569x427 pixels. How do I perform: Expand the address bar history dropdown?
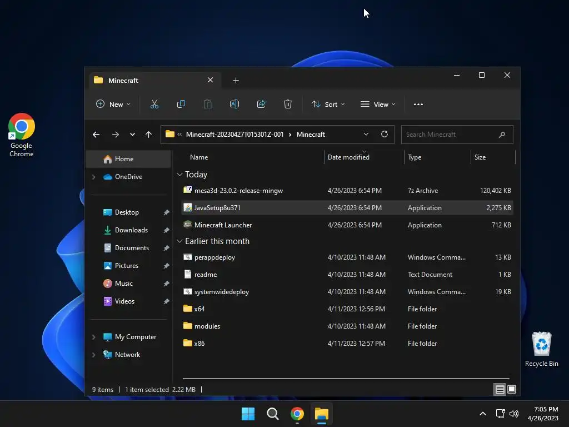click(x=366, y=134)
